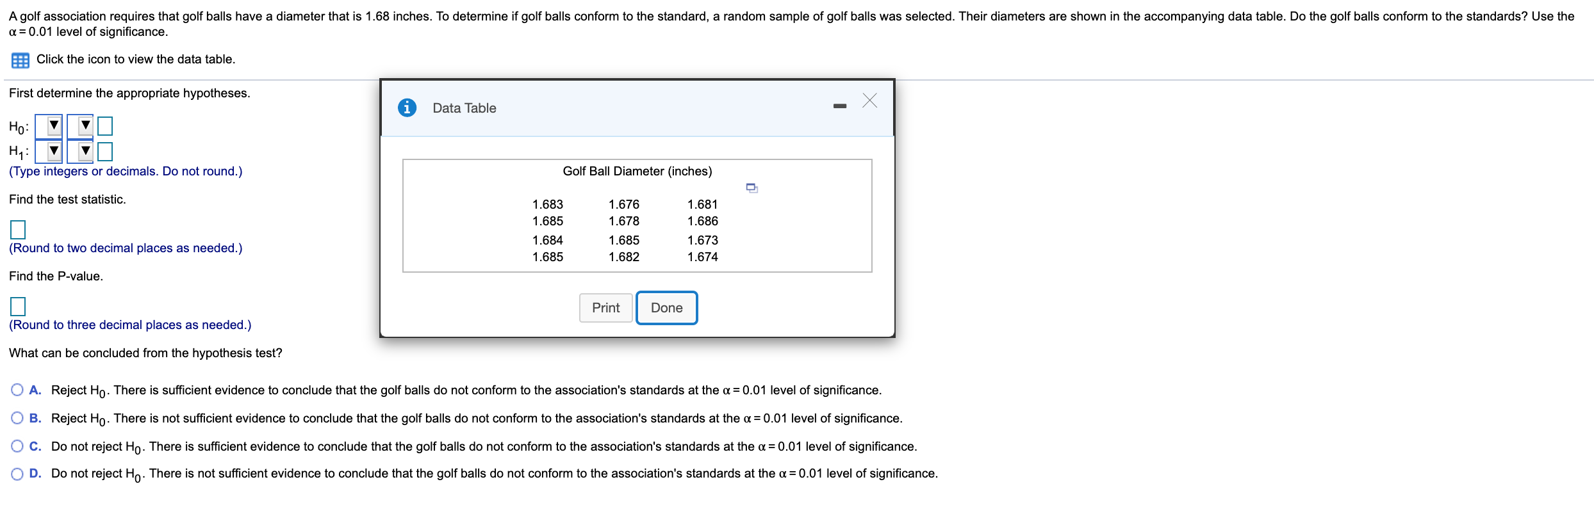Click the value 1.682 in the table

pos(624,257)
